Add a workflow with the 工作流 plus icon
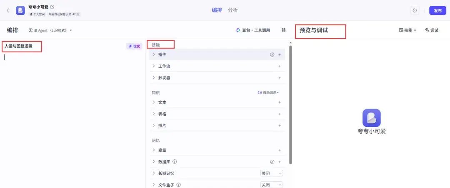Image resolution: width=450 pixels, height=188 pixels. tap(280, 66)
